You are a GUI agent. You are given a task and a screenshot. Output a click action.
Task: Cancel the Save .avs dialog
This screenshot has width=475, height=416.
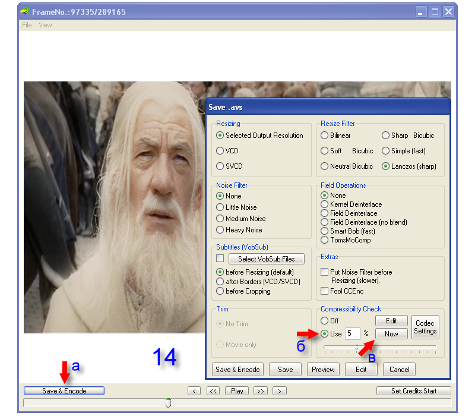coord(399,370)
